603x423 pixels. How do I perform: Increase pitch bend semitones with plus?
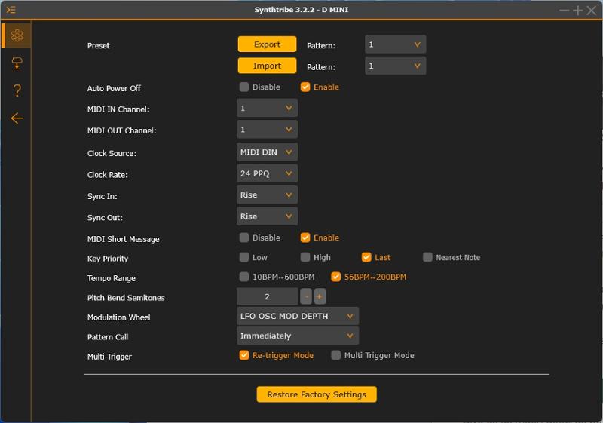coord(319,296)
